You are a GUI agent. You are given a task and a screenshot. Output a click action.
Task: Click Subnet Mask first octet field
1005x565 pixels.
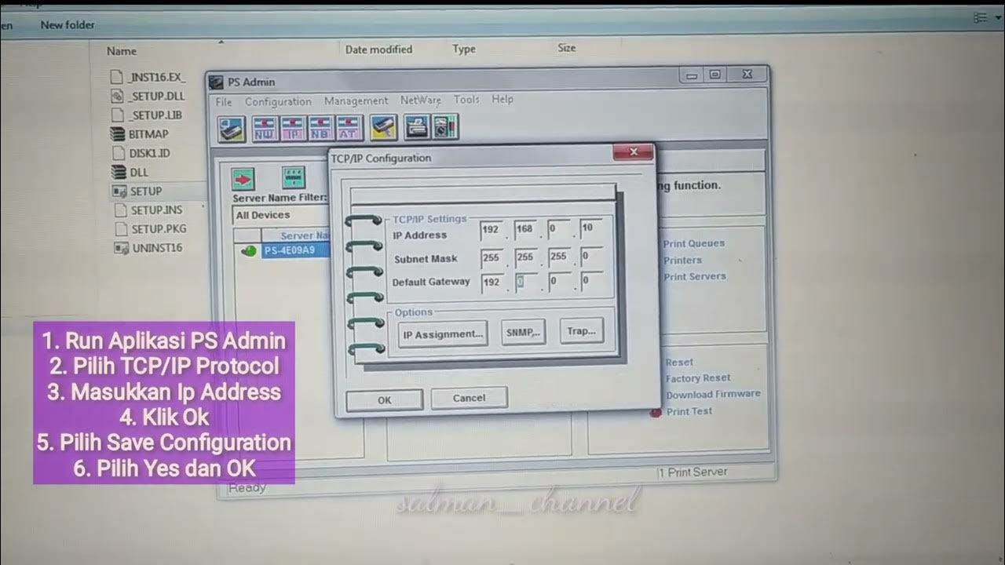point(492,257)
